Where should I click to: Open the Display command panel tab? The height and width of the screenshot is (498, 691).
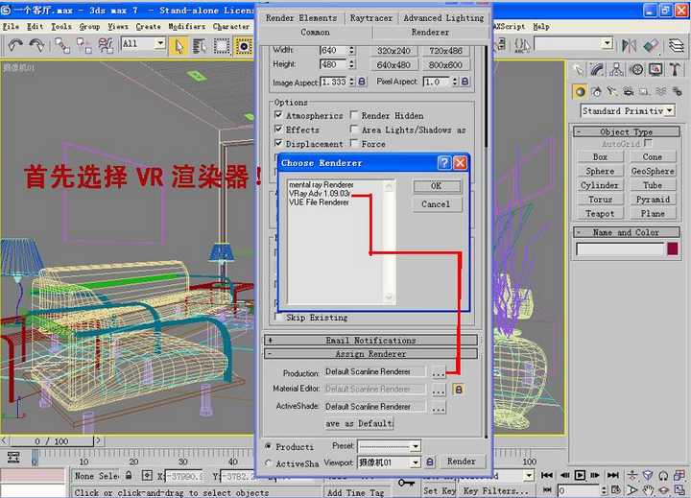[x=655, y=69]
